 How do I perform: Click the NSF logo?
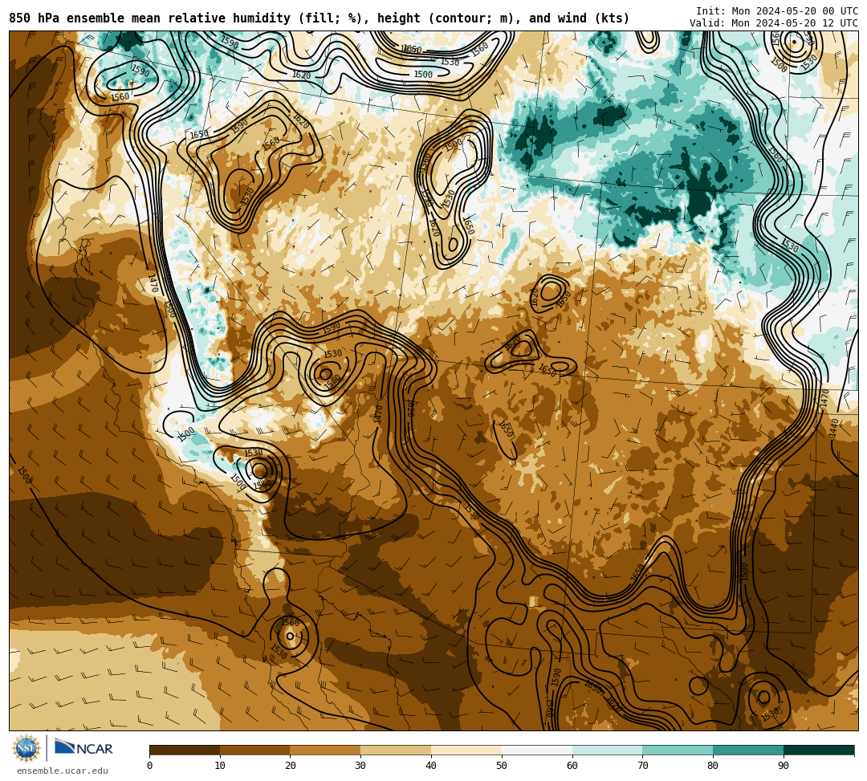pyautogui.click(x=26, y=748)
